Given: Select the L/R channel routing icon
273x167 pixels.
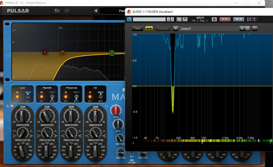Looking at the screenshot, I should click(251, 19).
